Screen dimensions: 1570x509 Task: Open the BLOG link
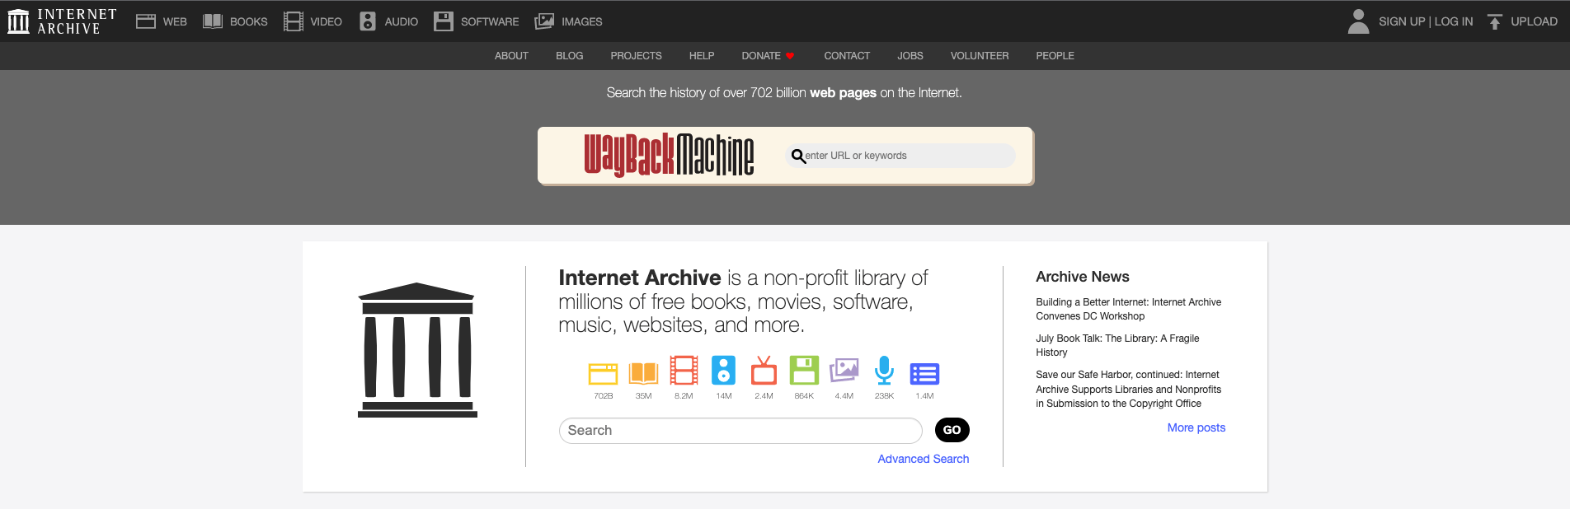(570, 56)
